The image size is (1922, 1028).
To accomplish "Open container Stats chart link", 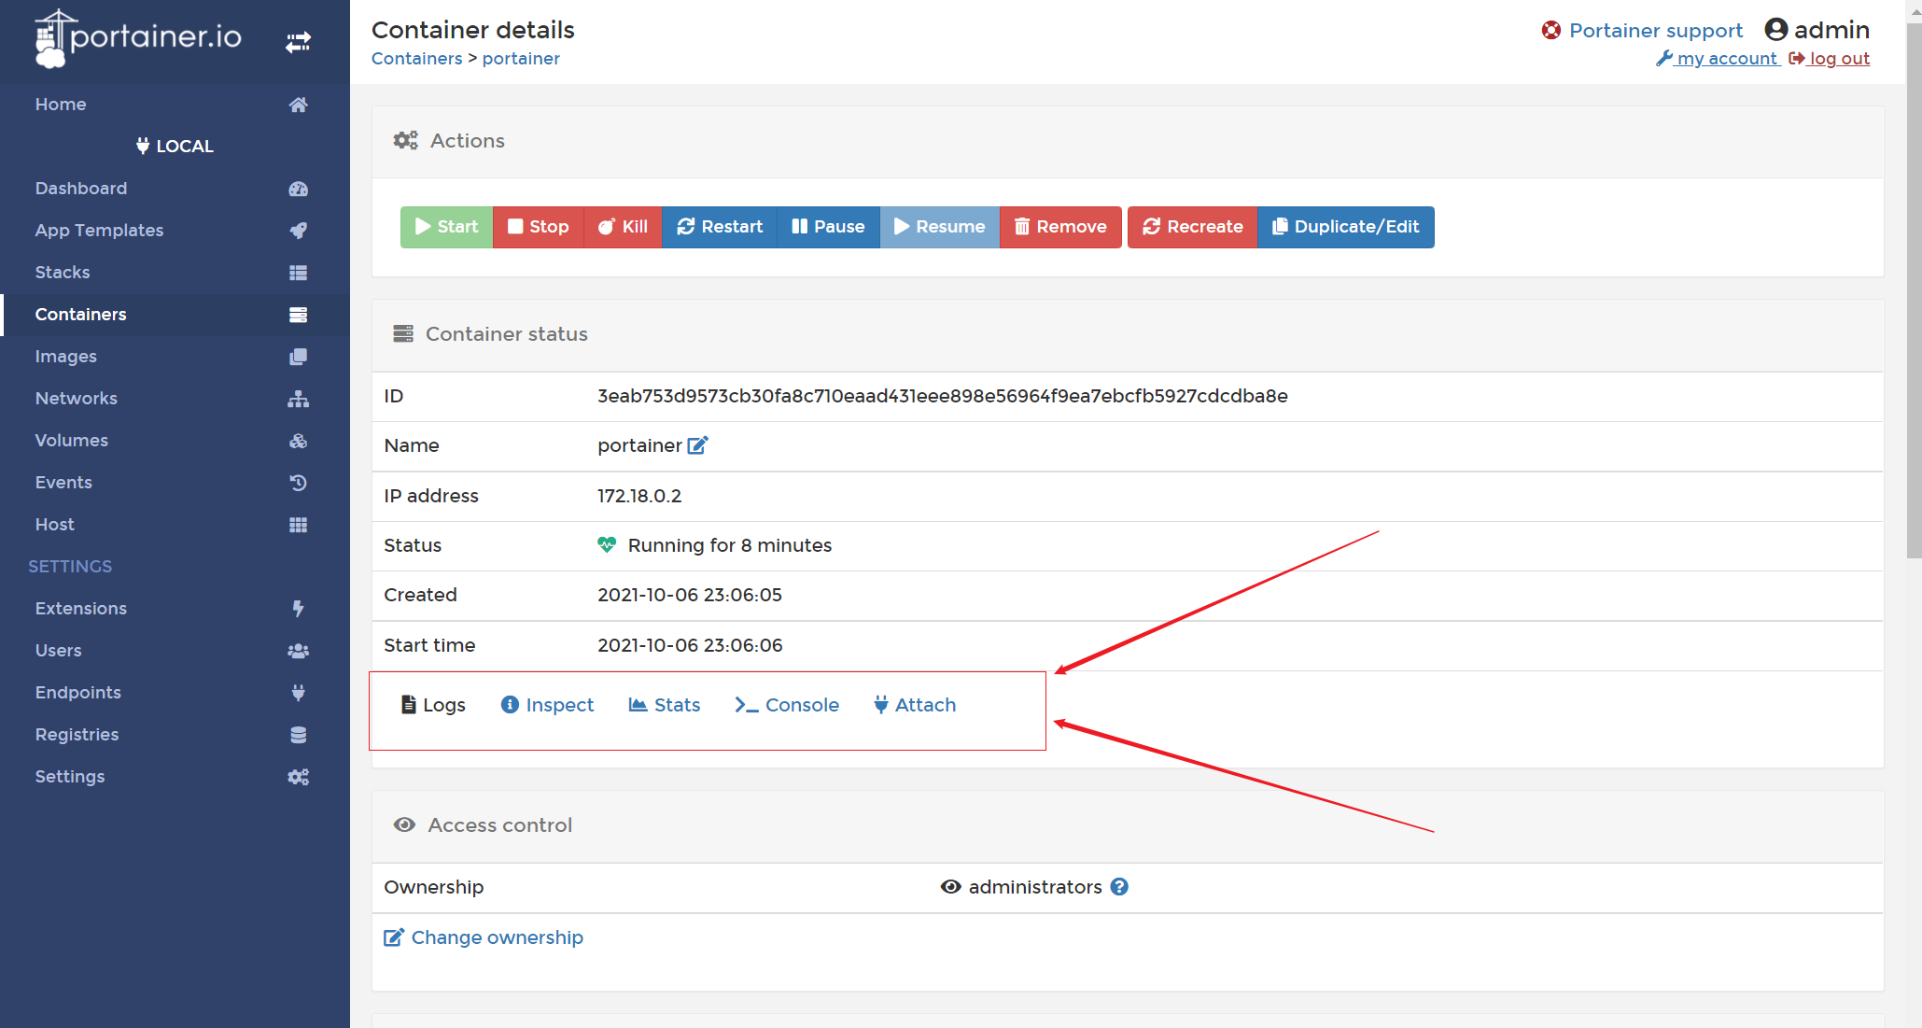I will tap(665, 705).
